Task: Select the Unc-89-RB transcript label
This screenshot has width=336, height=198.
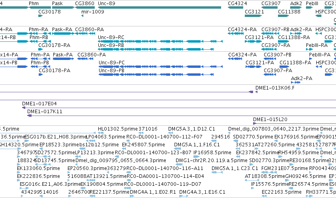Action: click(111, 45)
